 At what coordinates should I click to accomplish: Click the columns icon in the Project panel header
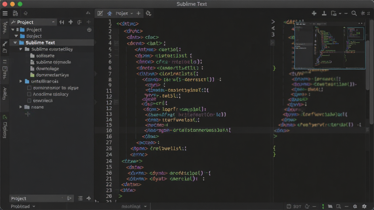[62, 22]
